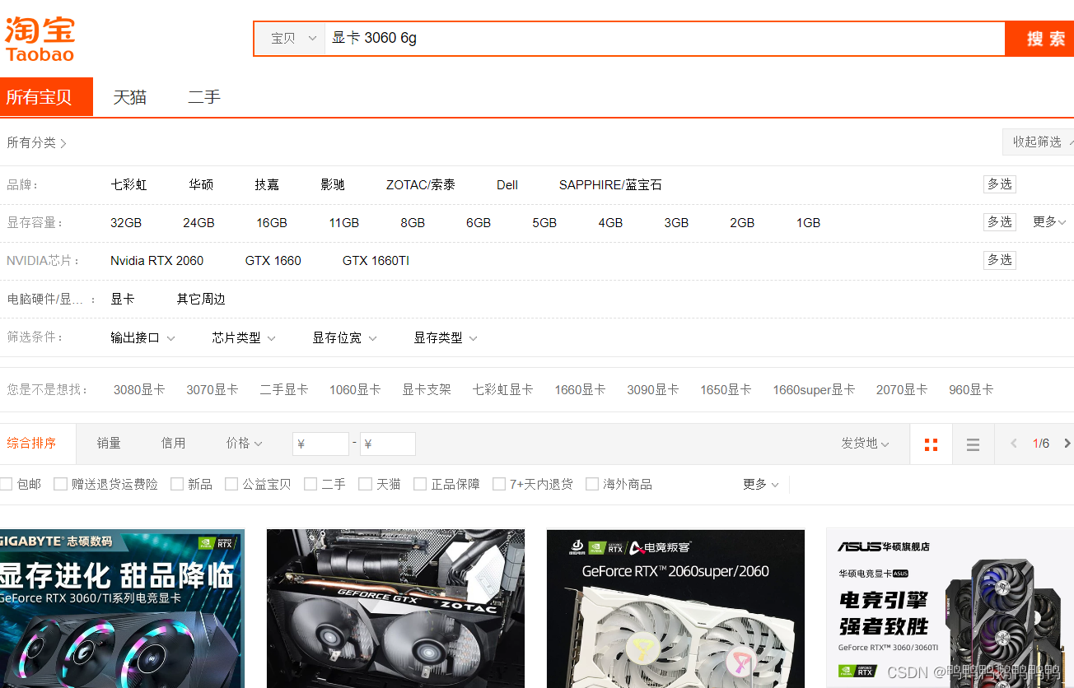Filter by brand 华硕

pos(201,185)
